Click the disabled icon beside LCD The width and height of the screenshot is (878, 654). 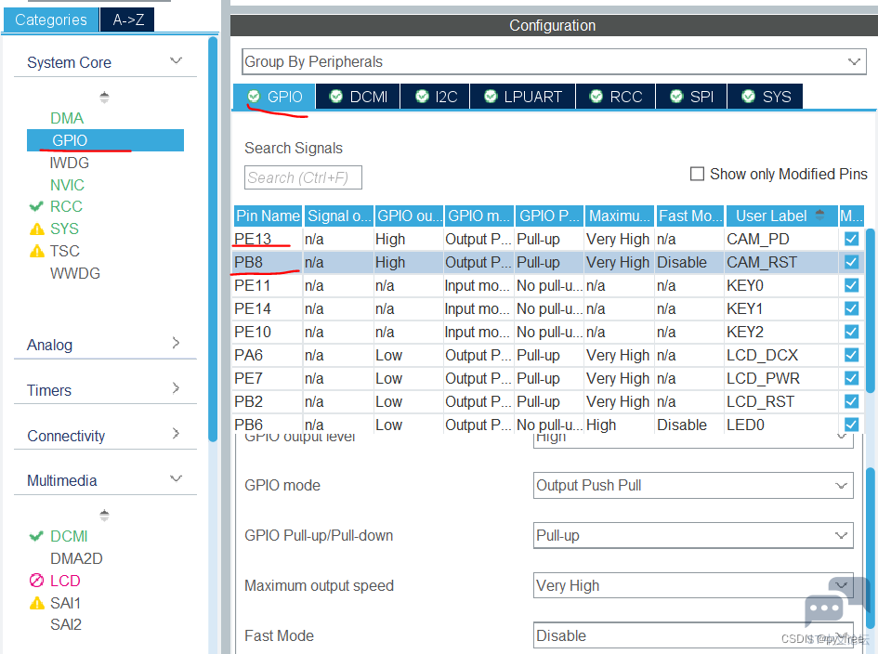coord(36,581)
